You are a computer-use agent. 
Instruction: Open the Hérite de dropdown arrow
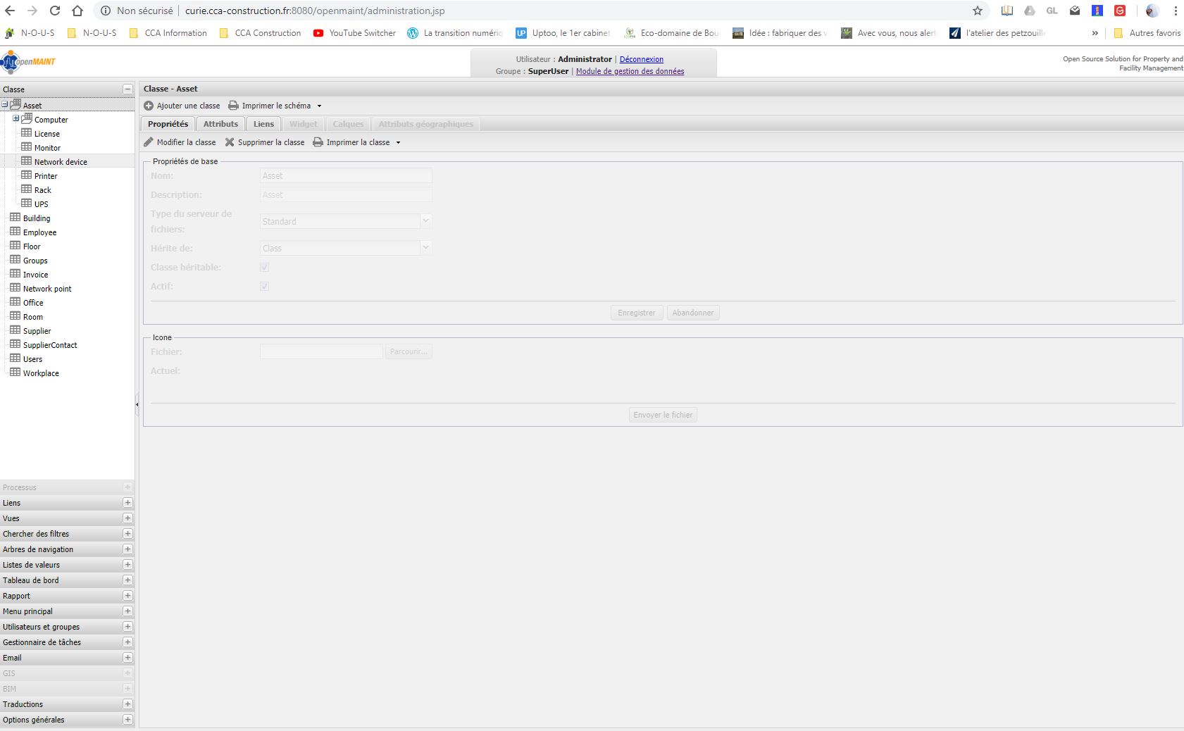click(x=425, y=248)
